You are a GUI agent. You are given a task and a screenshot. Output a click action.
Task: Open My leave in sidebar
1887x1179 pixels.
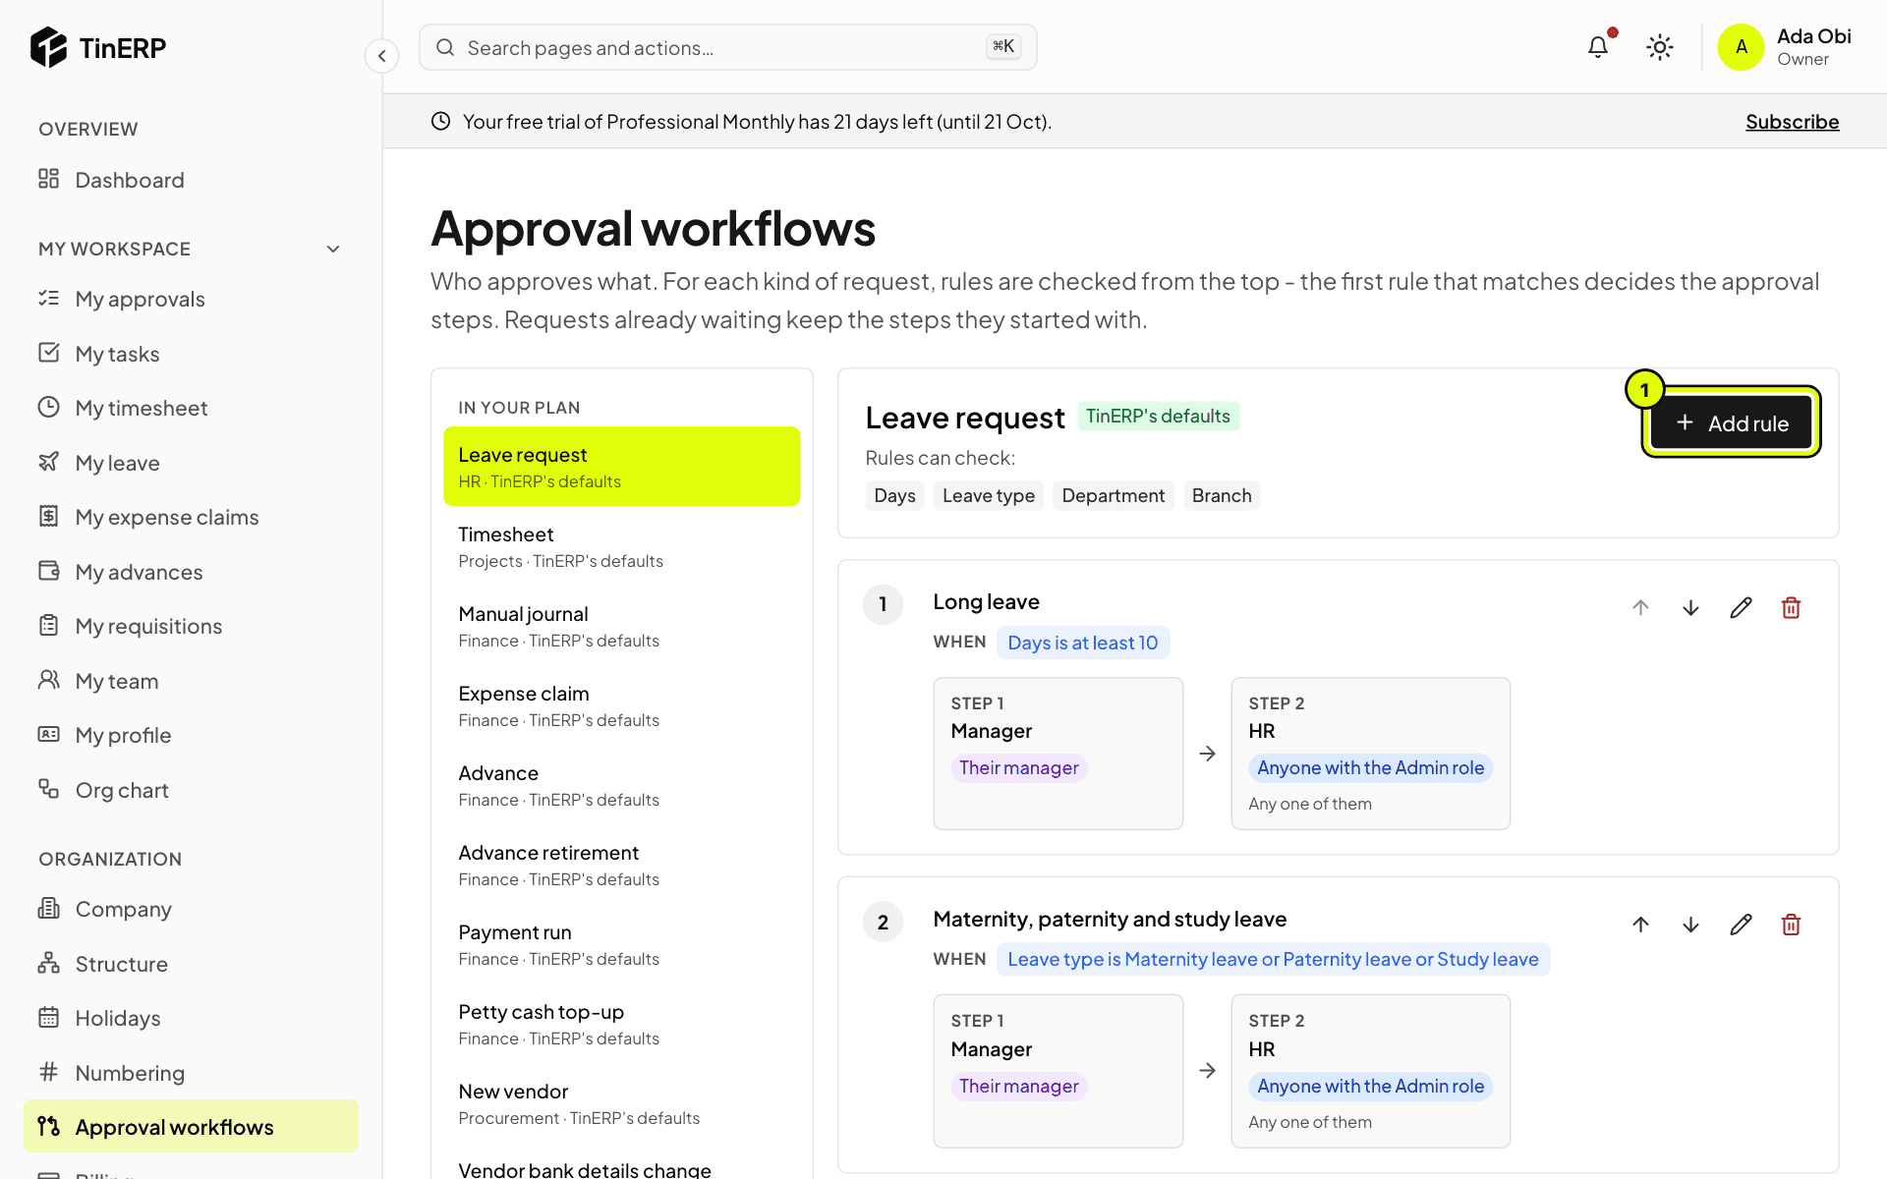pos(191,463)
